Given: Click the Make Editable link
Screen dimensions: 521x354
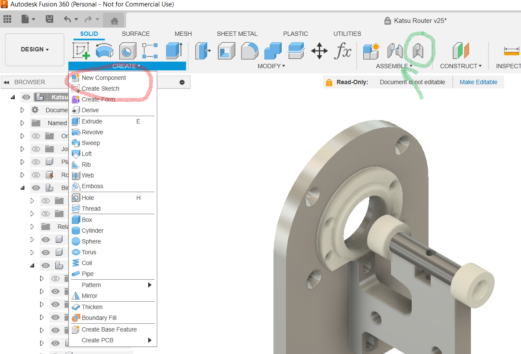Looking at the screenshot, I should [x=478, y=82].
